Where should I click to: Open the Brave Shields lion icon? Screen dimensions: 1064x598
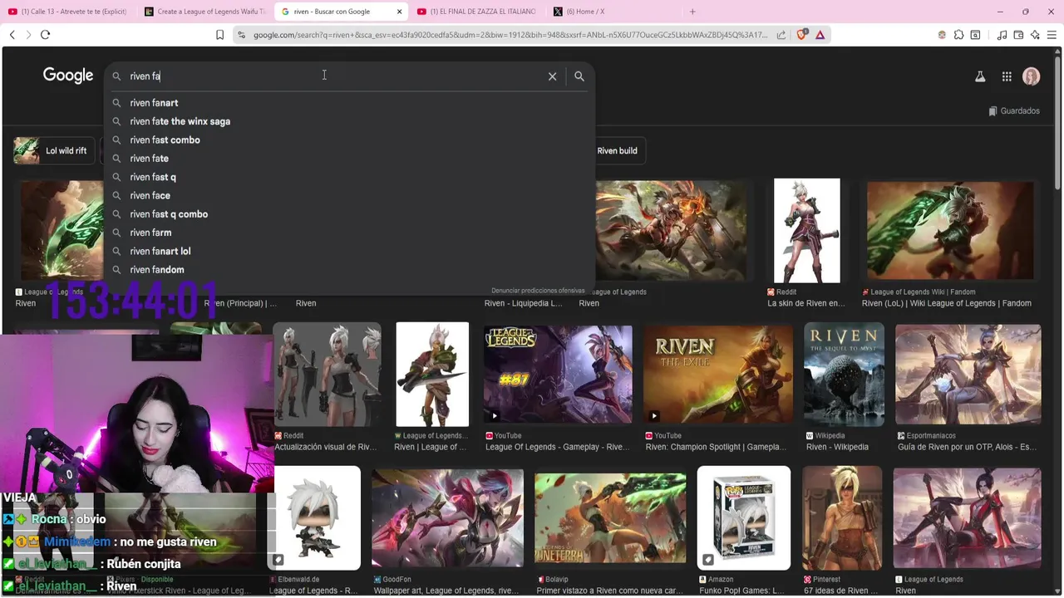802,35
